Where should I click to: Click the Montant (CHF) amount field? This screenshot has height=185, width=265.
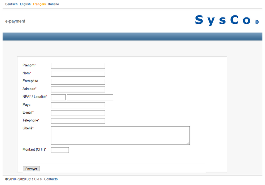(x=60, y=150)
